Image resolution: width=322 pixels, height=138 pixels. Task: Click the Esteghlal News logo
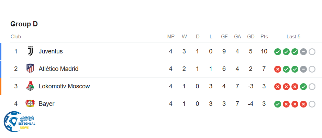click(x=20, y=122)
